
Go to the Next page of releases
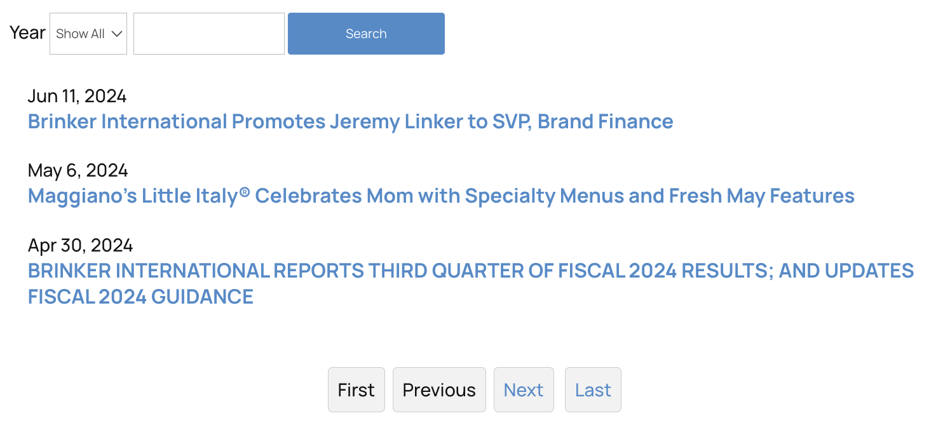(x=524, y=389)
